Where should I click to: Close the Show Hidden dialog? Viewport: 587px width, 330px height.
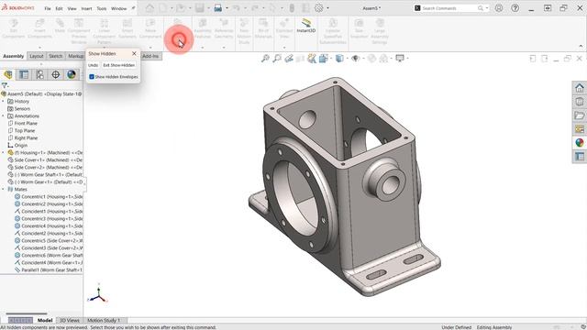[134, 54]
